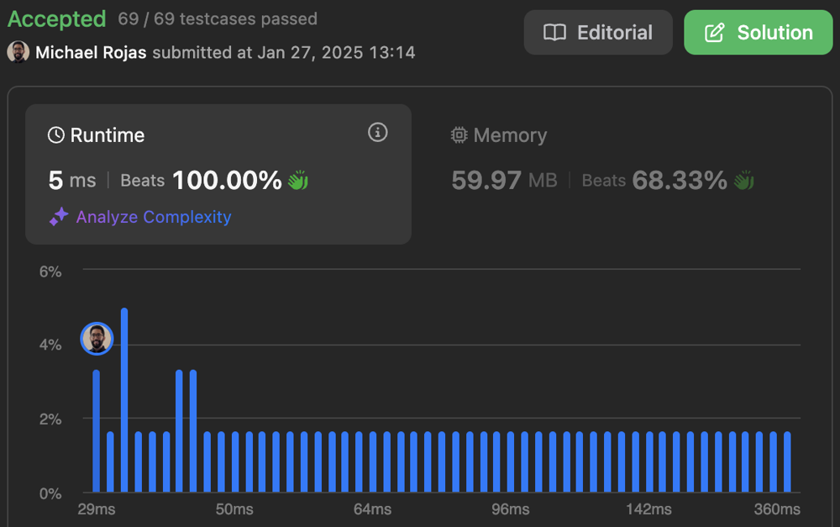Open the Editorial button
Viewport: 840px width, 527px height.
[598, 33]
